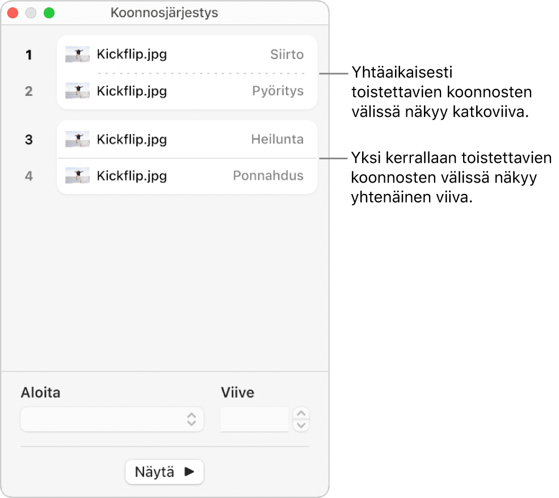Click the thumbnail of build 3 Heilunta
Screen dimensions: 559x498
[77, 140]
